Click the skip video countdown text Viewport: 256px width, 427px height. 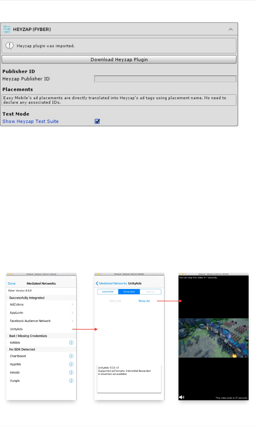[x=198, y=277]
